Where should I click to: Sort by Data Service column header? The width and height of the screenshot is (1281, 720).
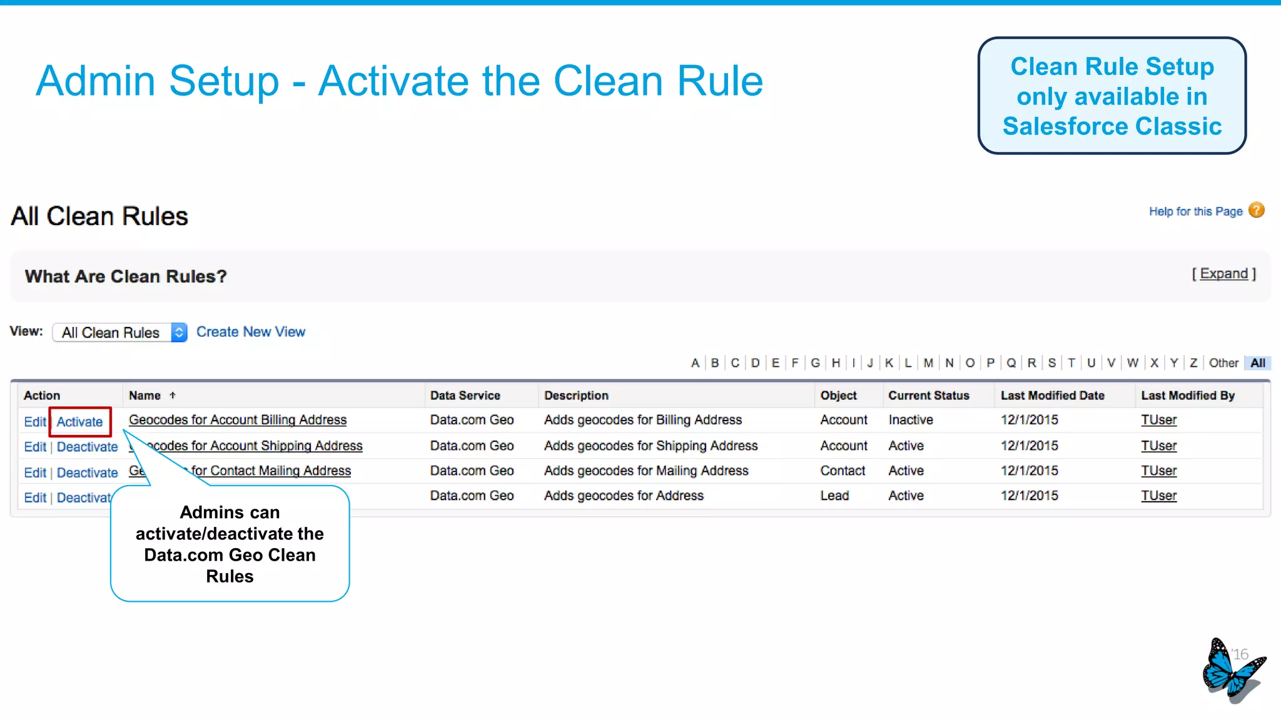click(465, 396)
